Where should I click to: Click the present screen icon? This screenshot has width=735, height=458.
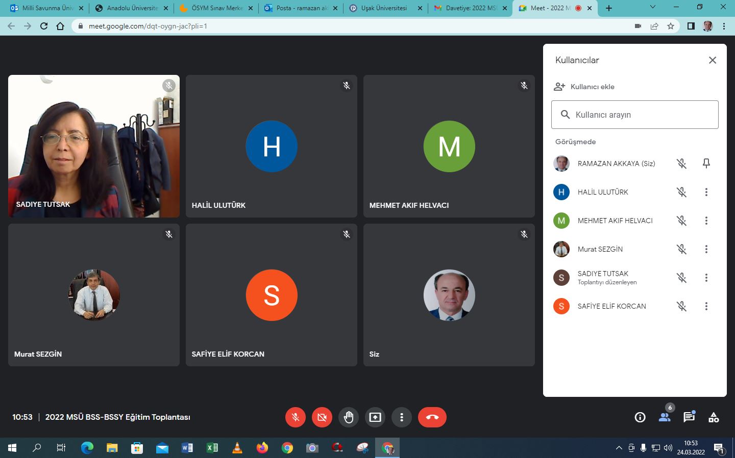coord(375,417)
